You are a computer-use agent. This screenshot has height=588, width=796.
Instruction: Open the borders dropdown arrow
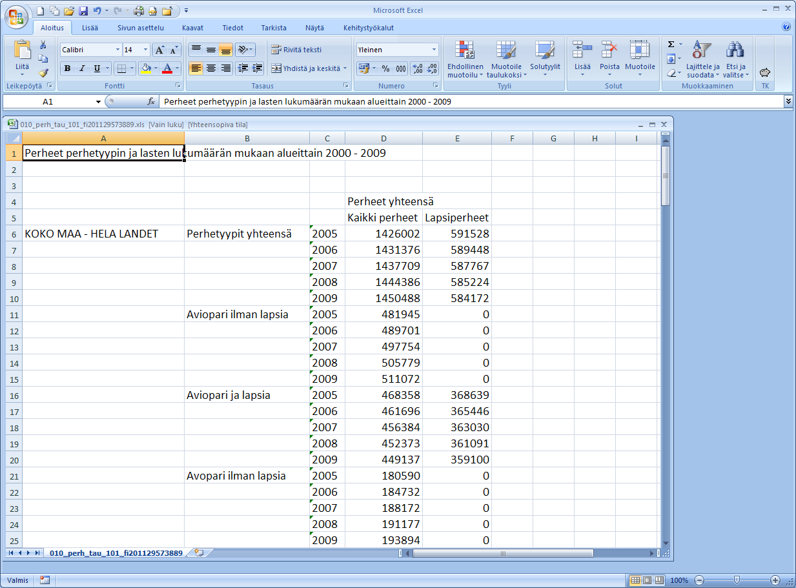(x=132, y=68)
